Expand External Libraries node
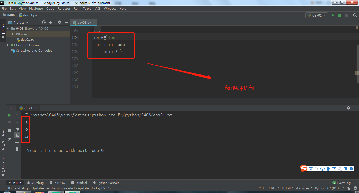This screenshot has height=193, width=359. [8, 45]
